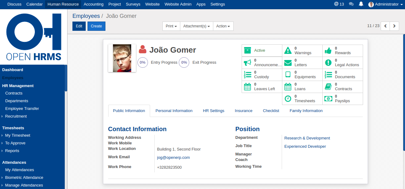
Task: Click the Warnings triangle icon
Action: (x=288, y=50)
